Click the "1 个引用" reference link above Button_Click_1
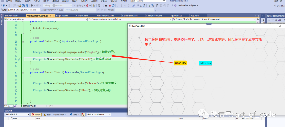 pyautogui.click(x=34, y=69)
